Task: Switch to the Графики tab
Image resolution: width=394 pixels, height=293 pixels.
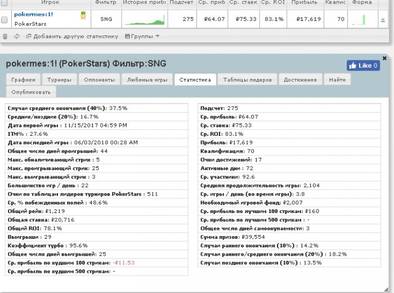Action: click(x=23, y=79)
